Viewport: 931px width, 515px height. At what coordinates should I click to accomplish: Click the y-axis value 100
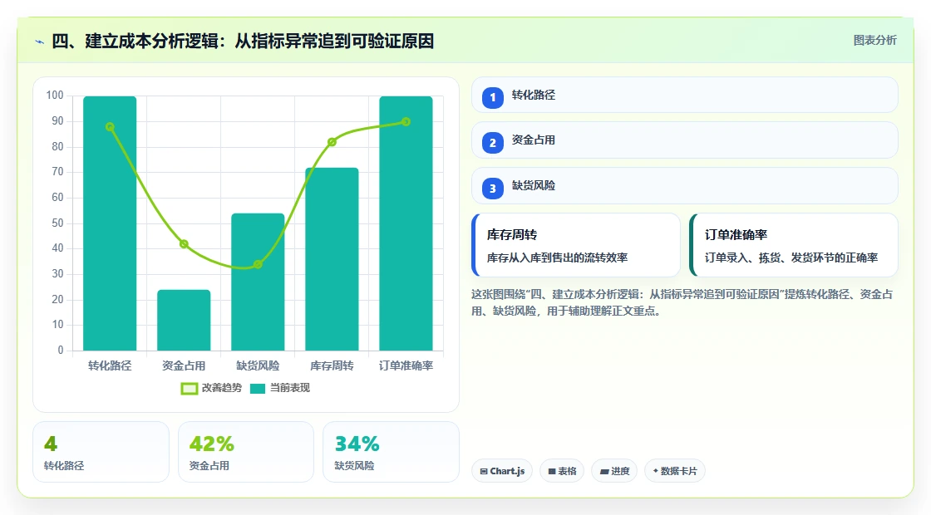click(55, 96)
